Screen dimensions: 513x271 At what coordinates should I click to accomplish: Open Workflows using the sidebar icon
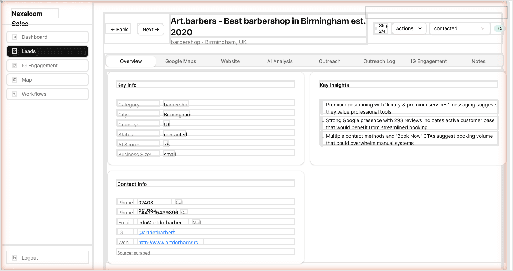15,94
